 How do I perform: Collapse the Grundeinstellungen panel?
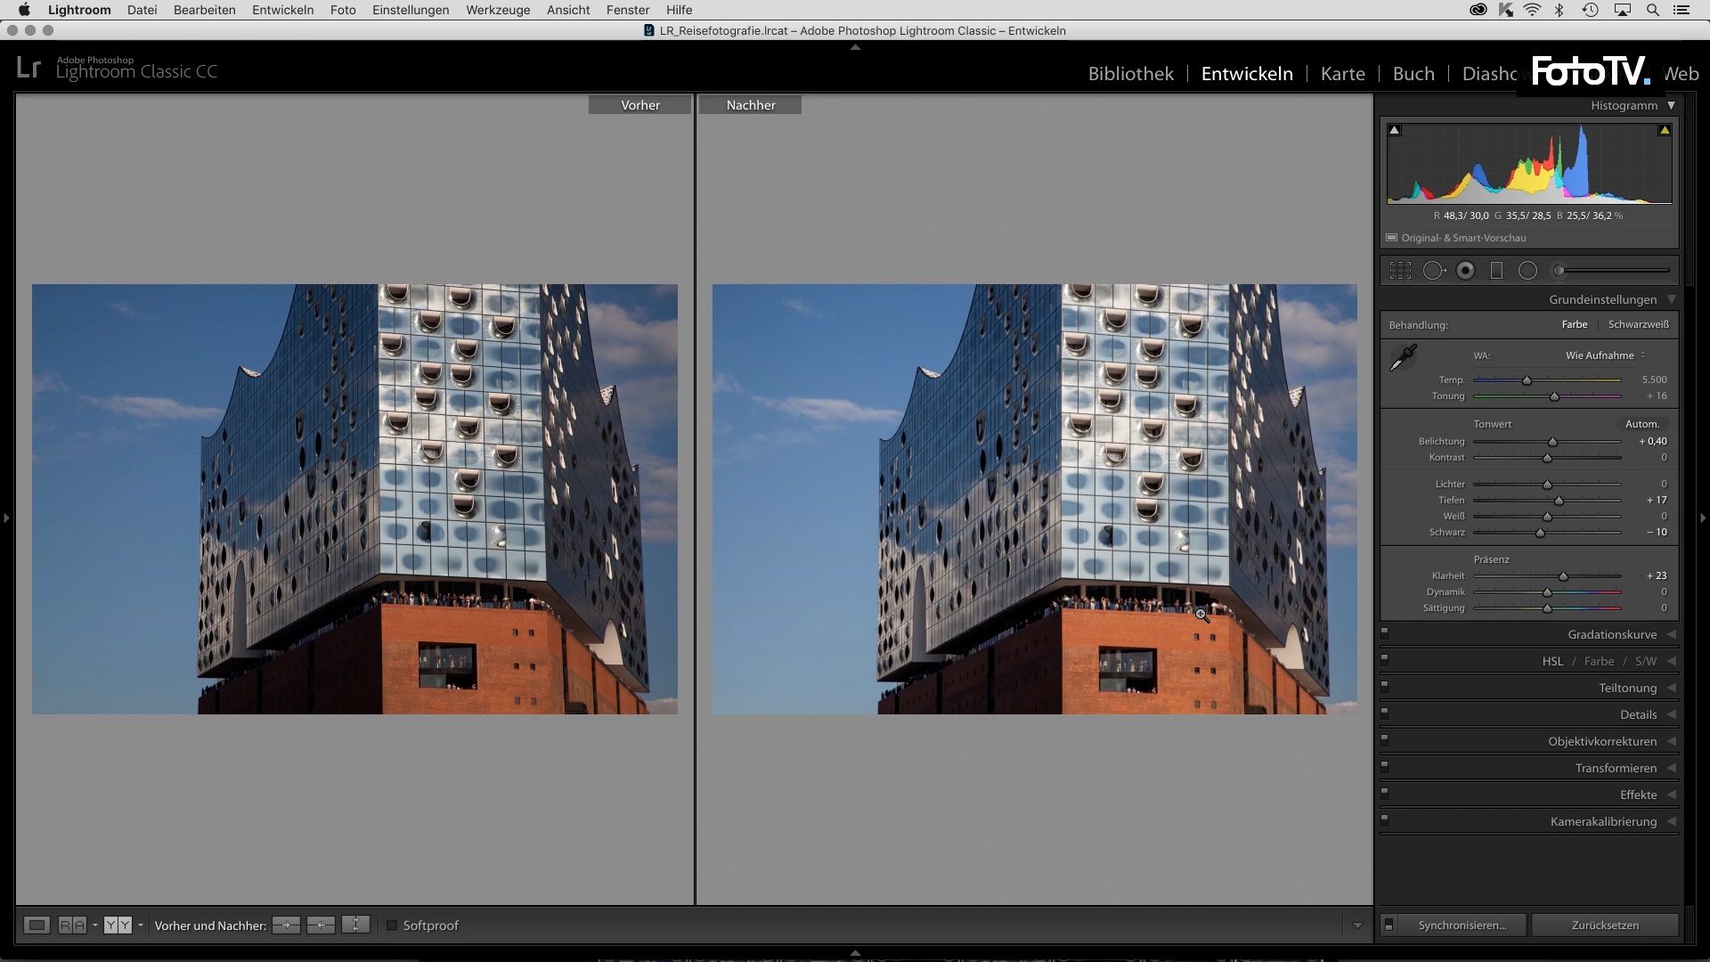click(1671, 299)
